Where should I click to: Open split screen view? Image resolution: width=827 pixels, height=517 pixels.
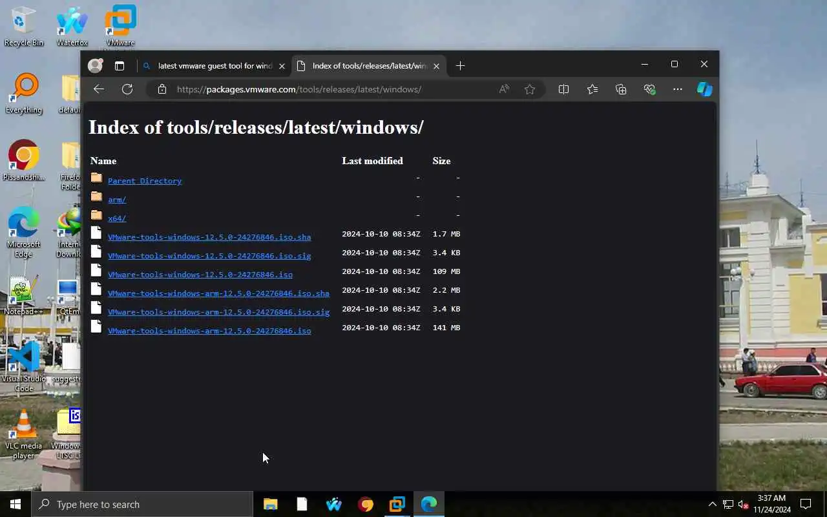[x=563, y=89]
